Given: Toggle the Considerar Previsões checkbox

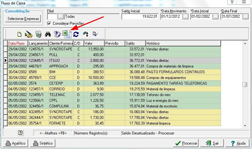Looking at the screenshot, I should [49, 23].
